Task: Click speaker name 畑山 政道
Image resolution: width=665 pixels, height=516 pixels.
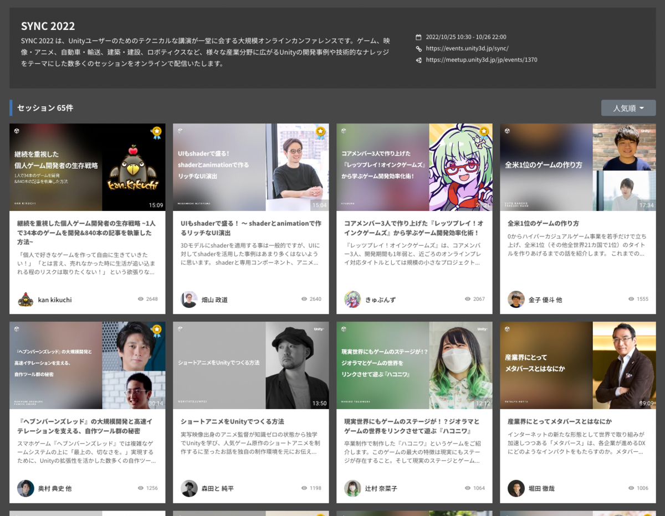Action: click(214, 300)
